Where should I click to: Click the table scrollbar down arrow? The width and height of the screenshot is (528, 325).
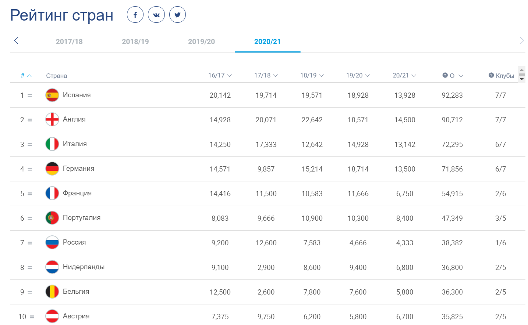tap(522, 79)
